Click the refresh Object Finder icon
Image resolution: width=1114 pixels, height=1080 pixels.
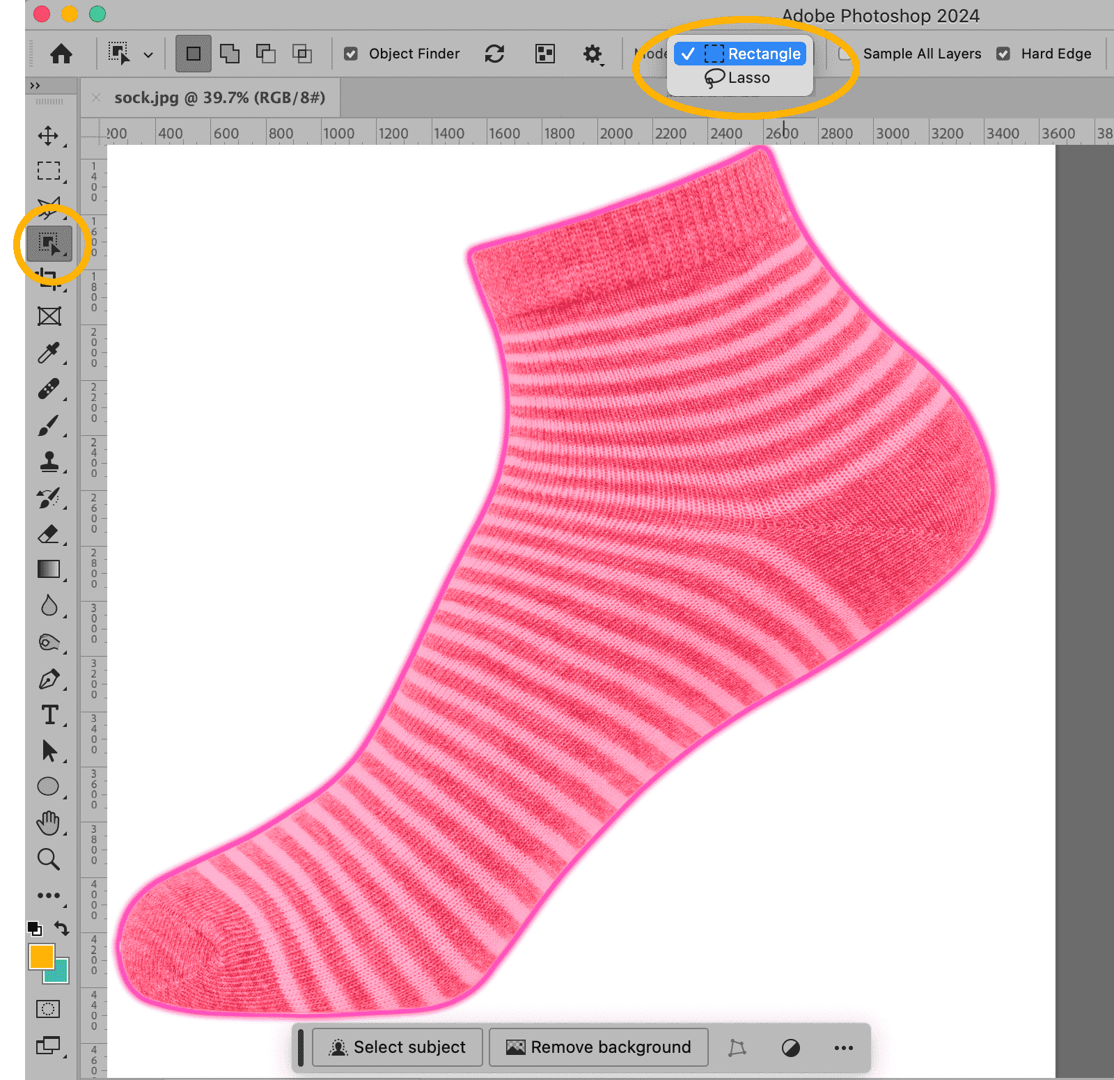tap(494, 54)
